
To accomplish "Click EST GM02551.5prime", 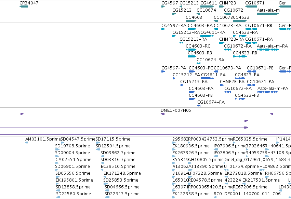I will point(57,163).
